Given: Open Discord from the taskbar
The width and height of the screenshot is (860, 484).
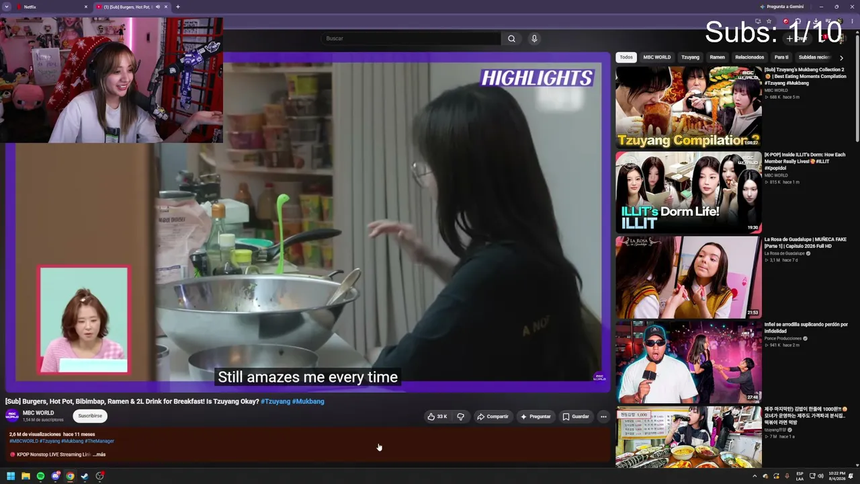Looking at the screenshot, I should click(x=56, y=477).
